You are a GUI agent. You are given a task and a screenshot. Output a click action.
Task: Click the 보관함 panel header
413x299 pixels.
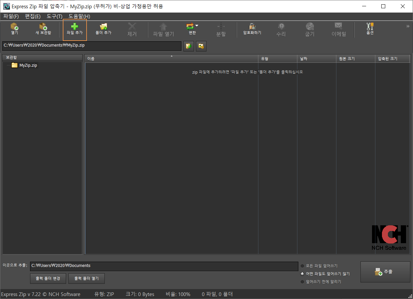(42, 57)
